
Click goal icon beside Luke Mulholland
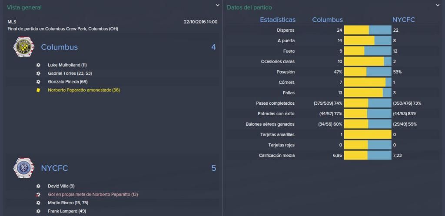click(x=38, y=65)
